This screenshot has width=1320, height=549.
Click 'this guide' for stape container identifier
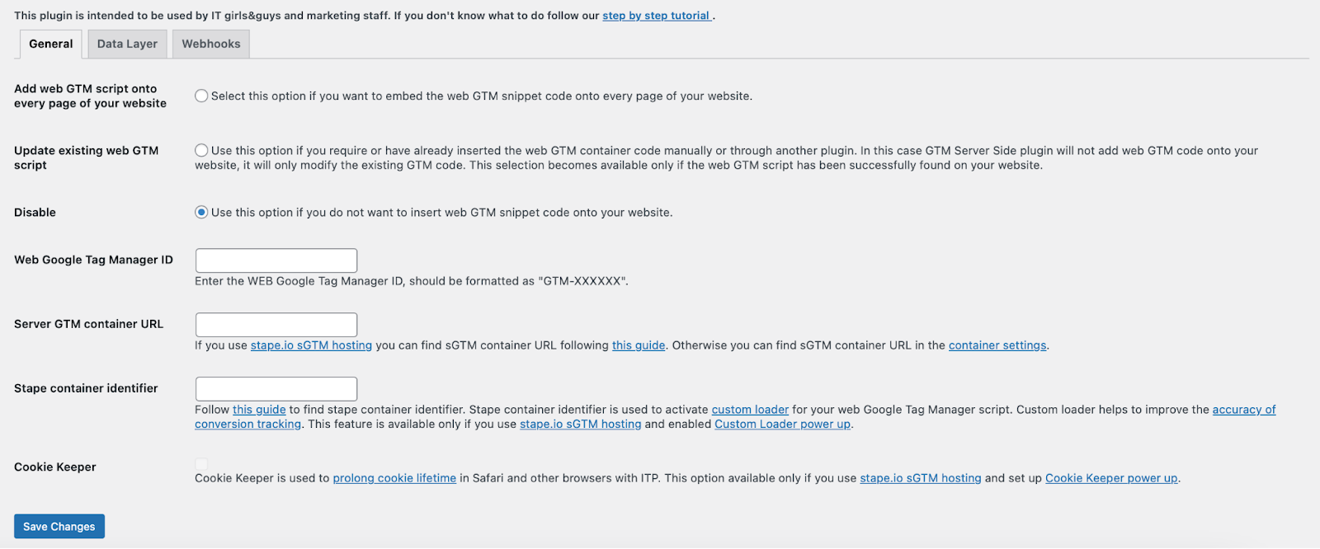click(x=258, y=409)
